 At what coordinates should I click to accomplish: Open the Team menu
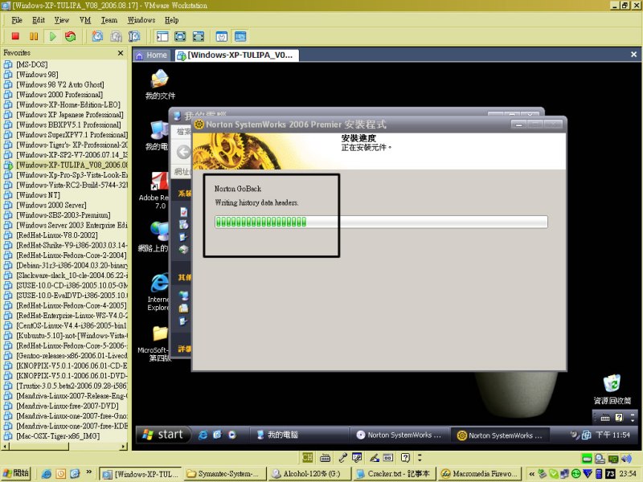click(109, 20)
